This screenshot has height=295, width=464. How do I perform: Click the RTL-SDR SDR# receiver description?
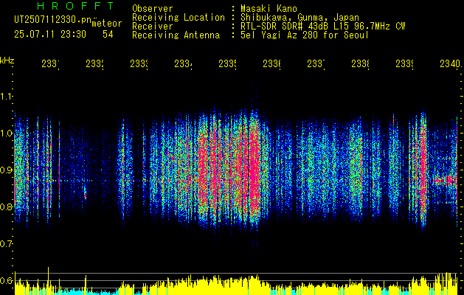click(323, 27)
